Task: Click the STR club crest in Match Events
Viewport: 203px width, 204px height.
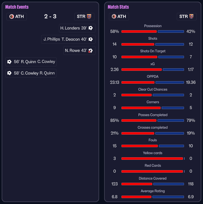Action: (x=89, y=17)
